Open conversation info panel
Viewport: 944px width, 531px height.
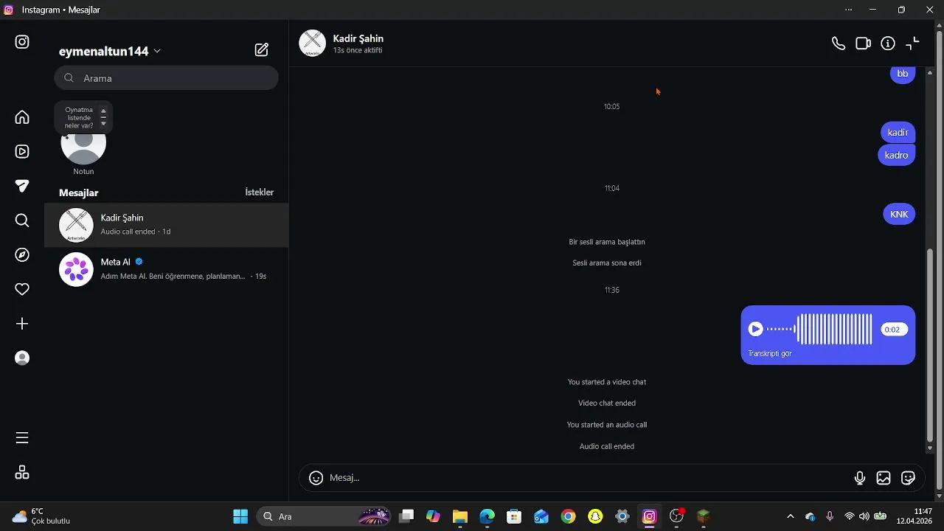pyautogui.click(x=888, y=44)
